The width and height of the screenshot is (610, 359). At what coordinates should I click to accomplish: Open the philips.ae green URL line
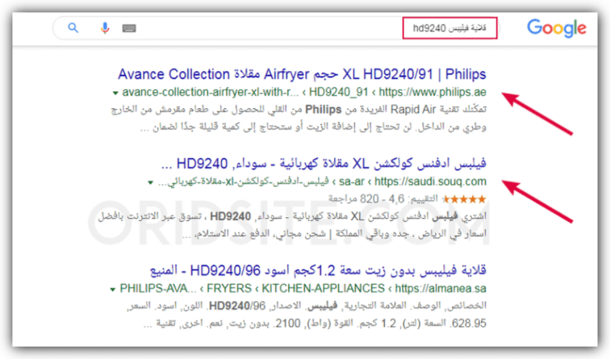point(304,92)
